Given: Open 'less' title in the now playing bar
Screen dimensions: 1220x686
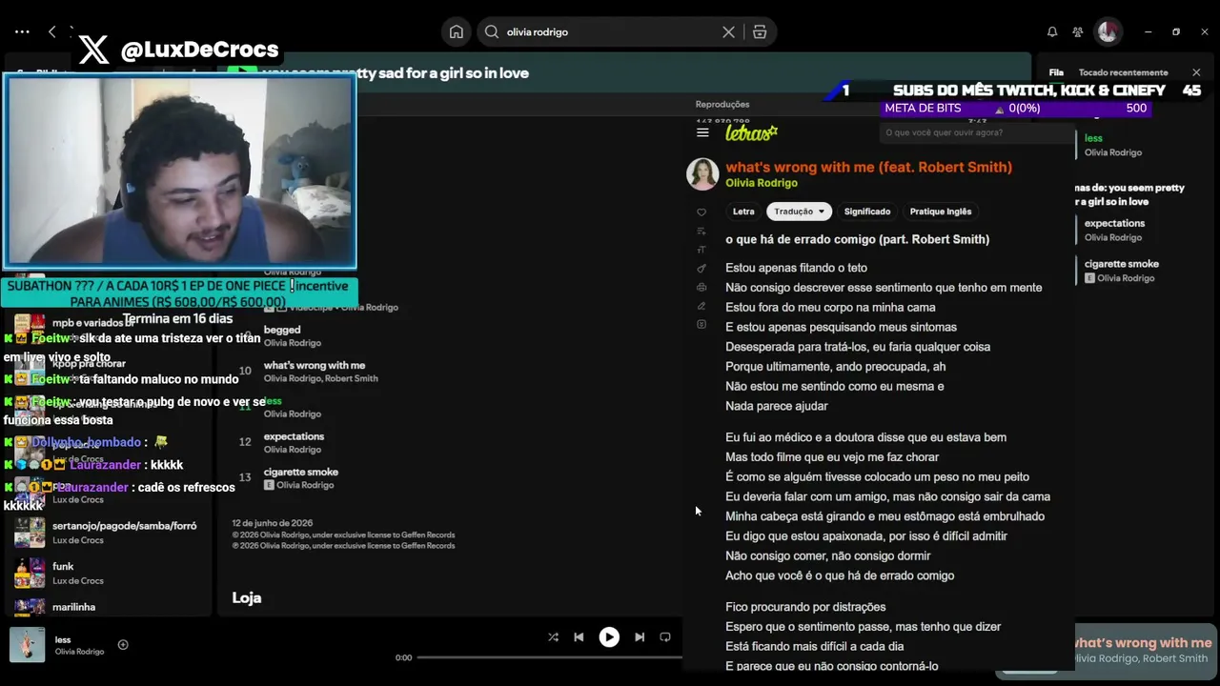Looking at the screenshot, I should point(63,640).
